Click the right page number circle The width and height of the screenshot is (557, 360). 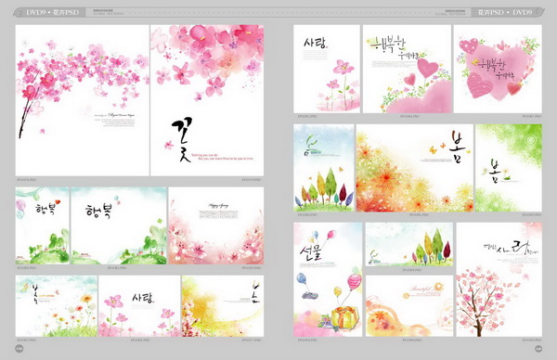tap(538, 349)
